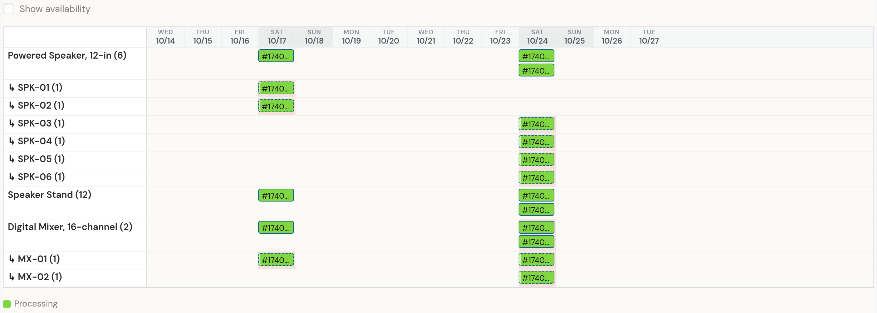The width and height of the screenshot is (877, 313).
Task: Open the SPK-01 reservation on 10/17
Action: pos(276,88)
